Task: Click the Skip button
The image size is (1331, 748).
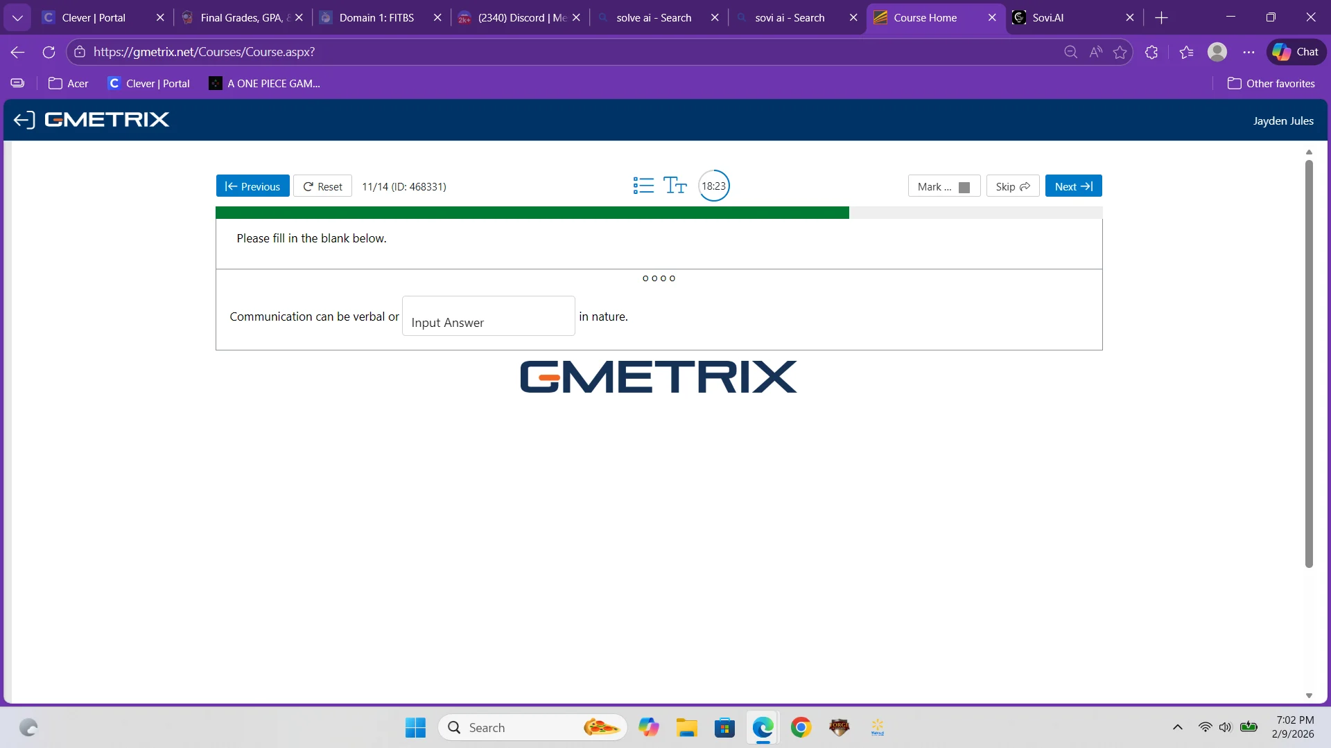Action: pos(1012,186)
